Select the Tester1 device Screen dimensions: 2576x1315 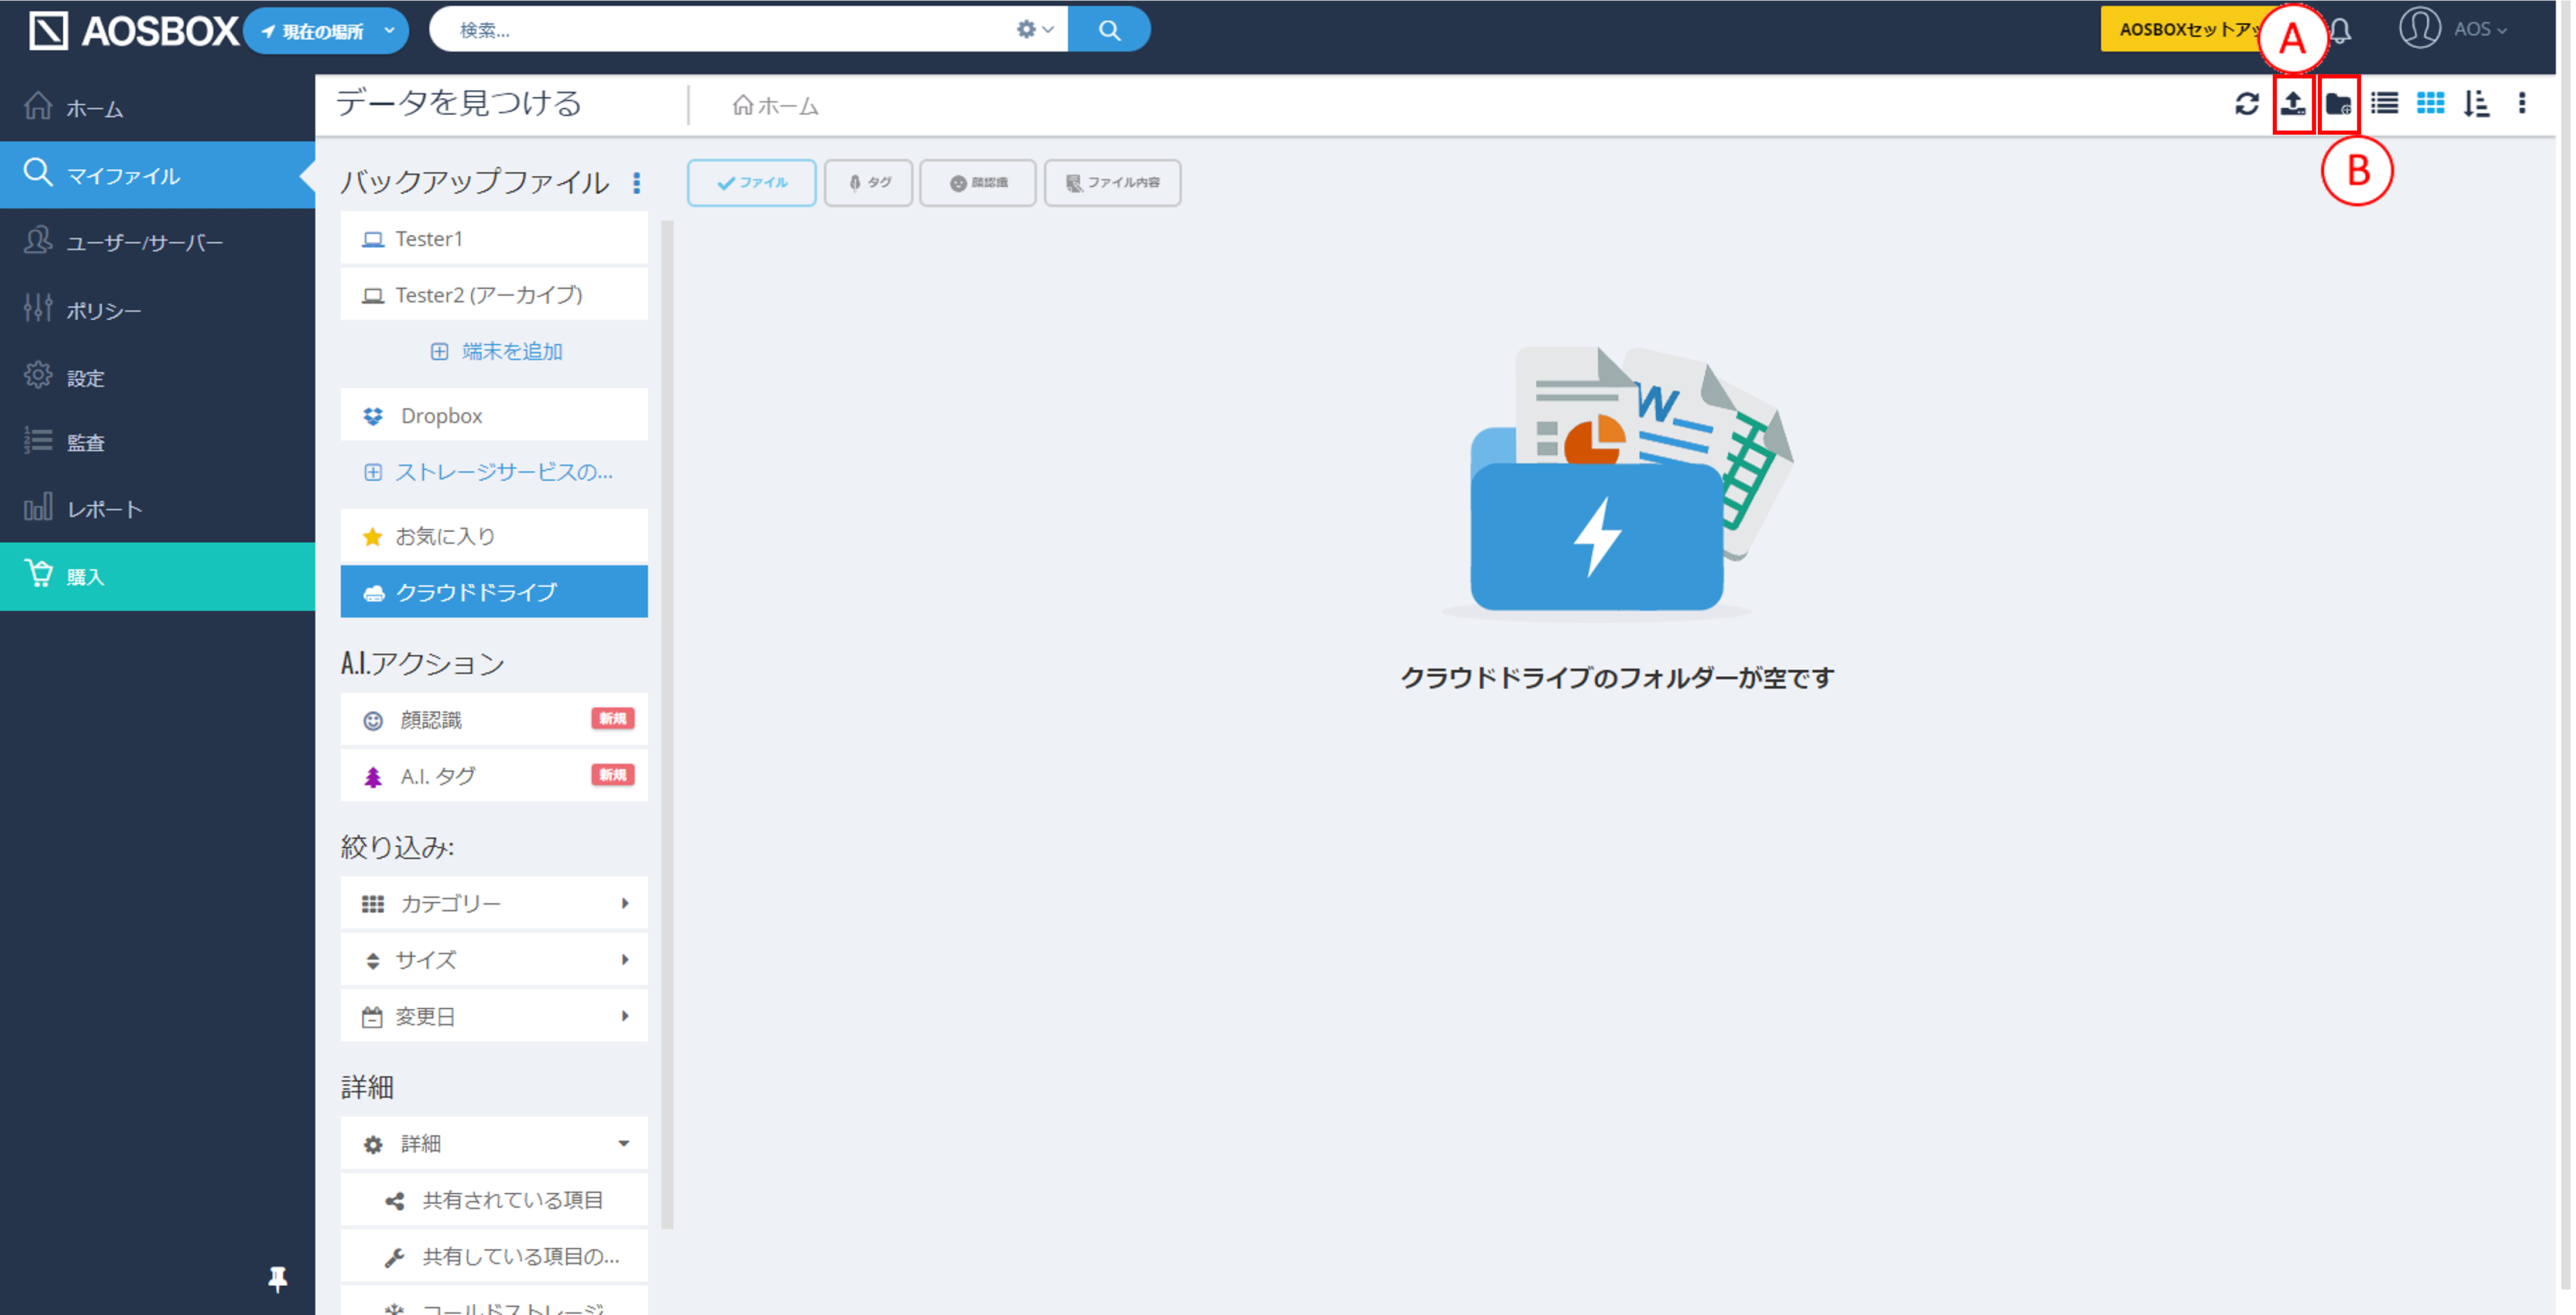494,238
